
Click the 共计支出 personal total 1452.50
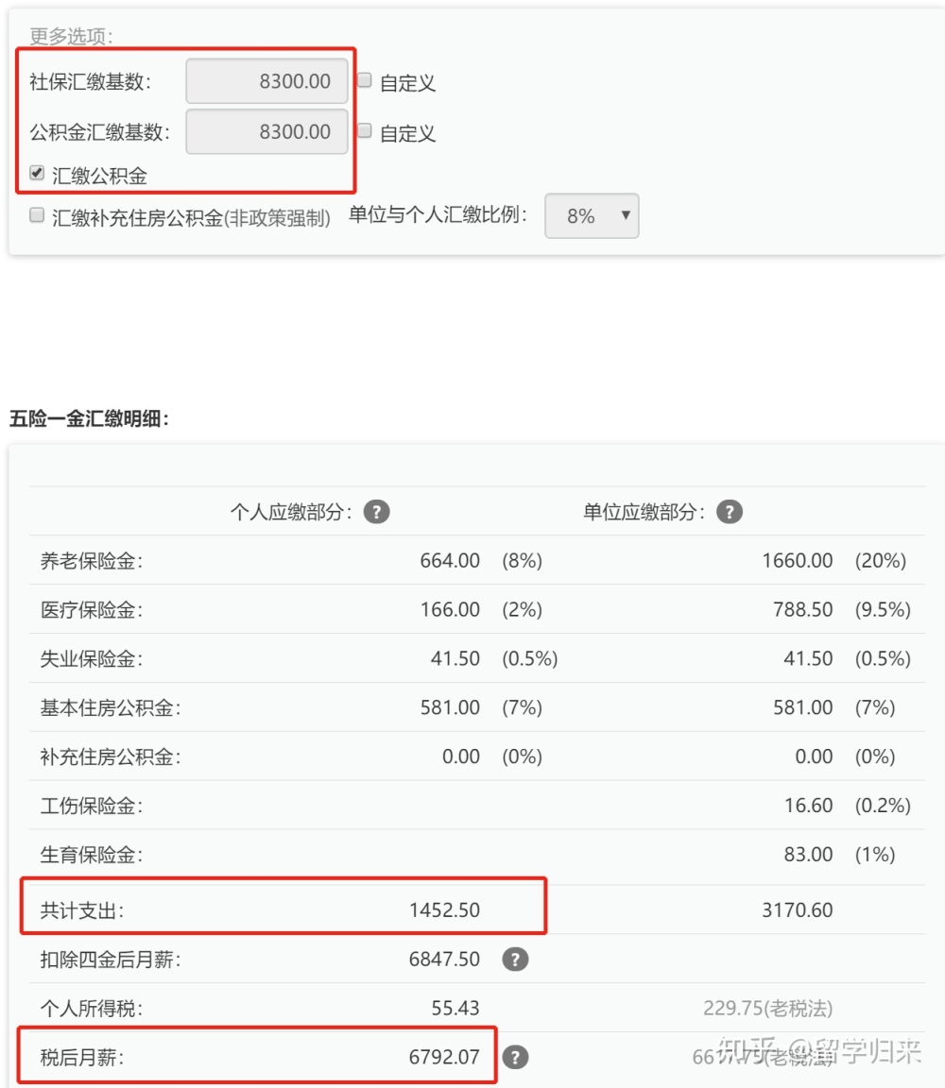(444, 909)
